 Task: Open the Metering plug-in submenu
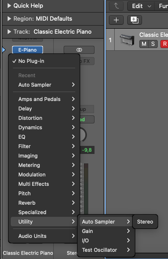[44, 165]
